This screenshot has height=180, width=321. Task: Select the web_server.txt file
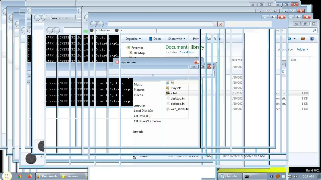pos(180,109)
